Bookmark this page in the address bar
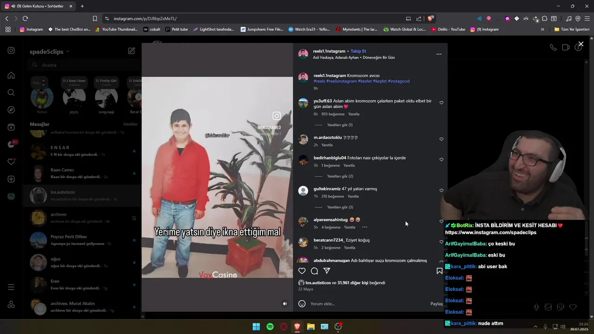Image resolution: width=594 pixels, height=334 pixels. tap(95, 19)
